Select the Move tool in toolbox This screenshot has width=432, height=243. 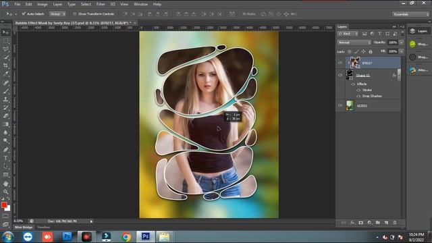tap(5, 32)
